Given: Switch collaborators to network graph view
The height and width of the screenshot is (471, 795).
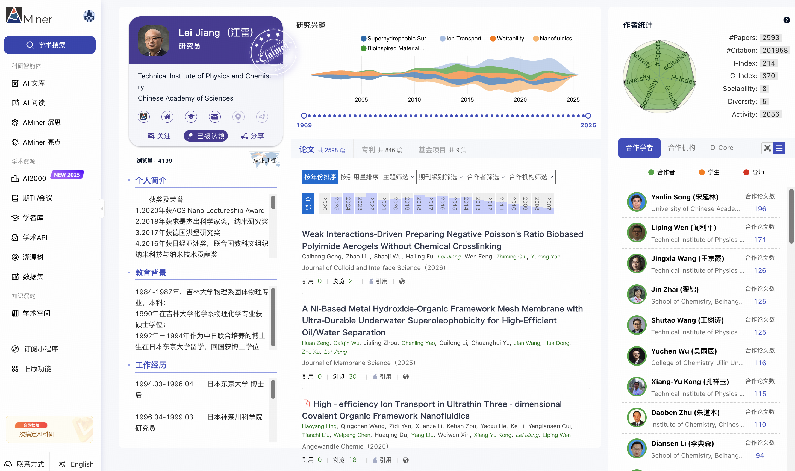Looking at the screenshot, I should (x=767, y=148).
